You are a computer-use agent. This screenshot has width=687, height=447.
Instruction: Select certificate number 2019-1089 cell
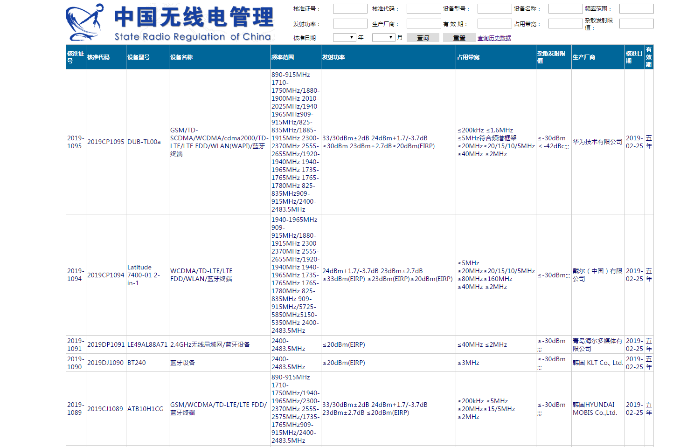click(76, 409)
